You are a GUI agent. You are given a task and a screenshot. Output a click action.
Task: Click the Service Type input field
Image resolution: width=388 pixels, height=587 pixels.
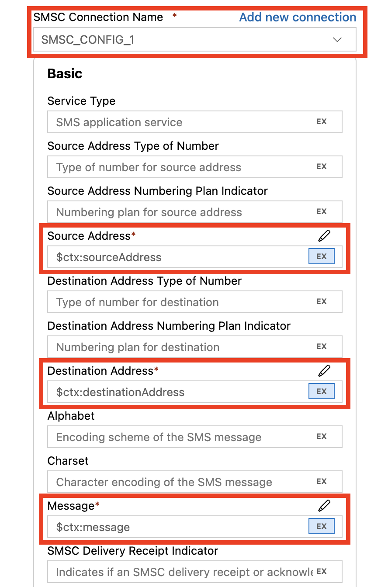click(195, 122)
